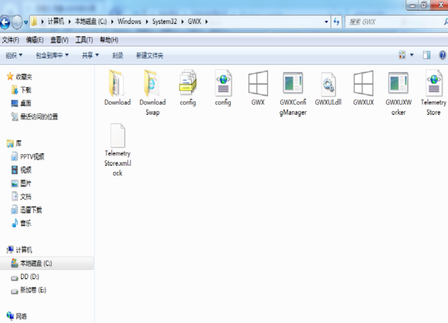
Task: Click System32 in the address path
Action: pyautogui.click(x=165, y=22)
